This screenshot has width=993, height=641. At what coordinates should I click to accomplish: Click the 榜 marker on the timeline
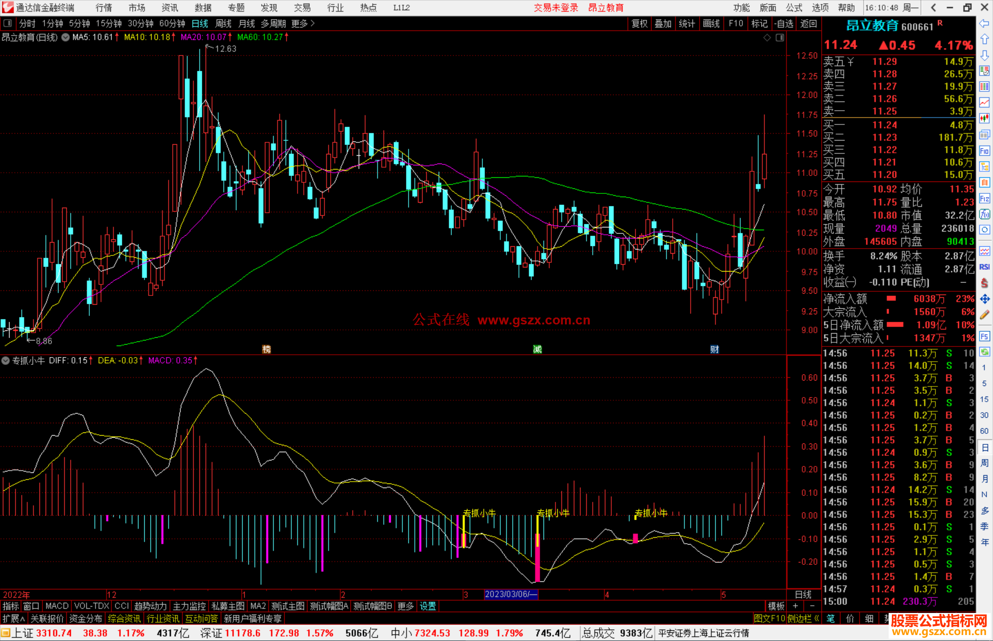(267, 349)
